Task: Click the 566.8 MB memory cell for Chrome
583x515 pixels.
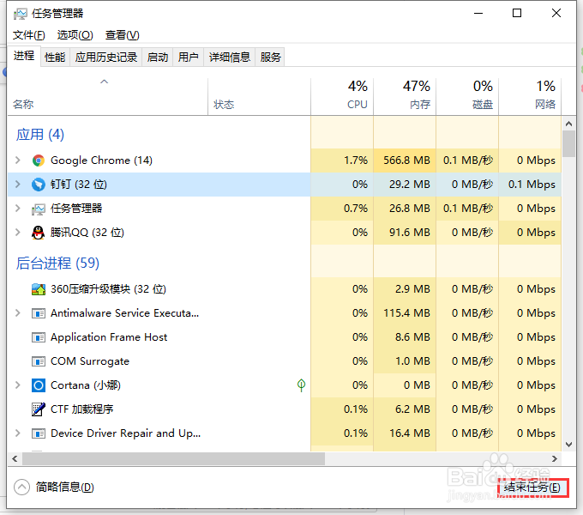Action: pos(405,161)
